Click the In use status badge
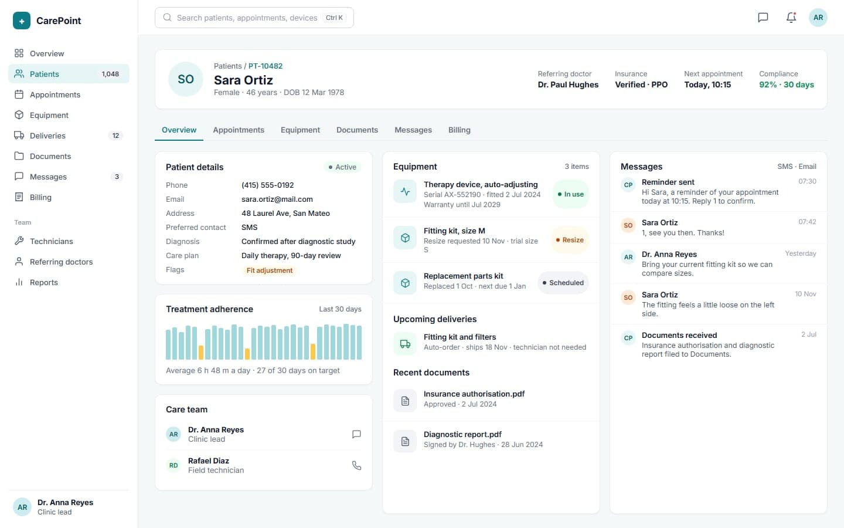The width and height of the screenshot is (844, 528). 570,194
